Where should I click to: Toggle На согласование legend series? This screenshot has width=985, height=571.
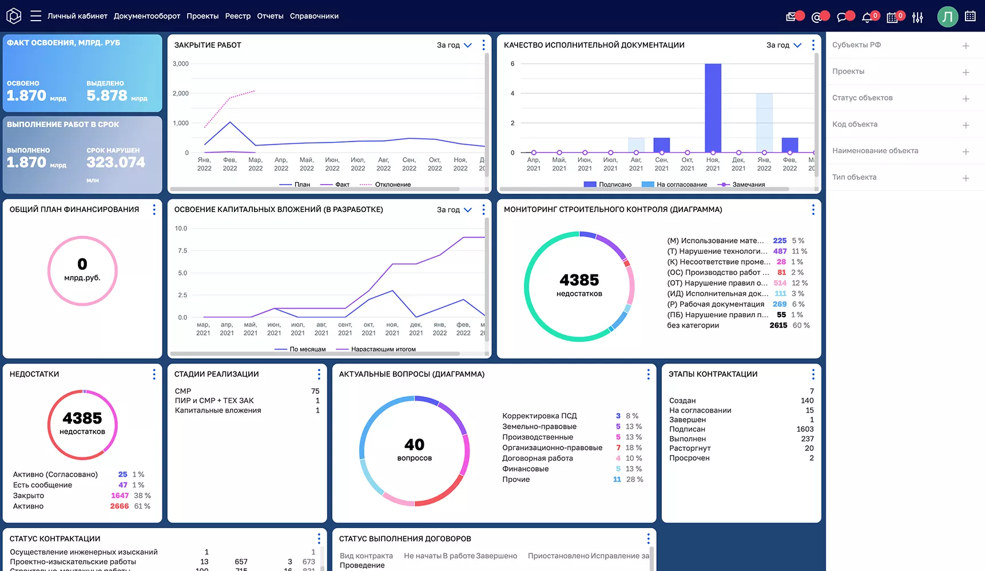coord(675,185)
